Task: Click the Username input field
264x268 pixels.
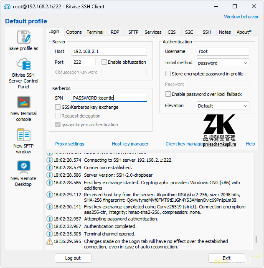Action: (x=223, y=51)
